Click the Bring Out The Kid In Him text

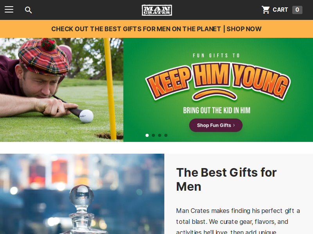(217, 110)
